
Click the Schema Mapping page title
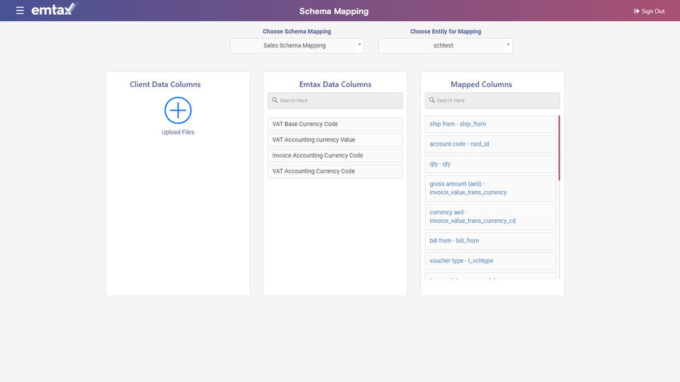(334, 11)
